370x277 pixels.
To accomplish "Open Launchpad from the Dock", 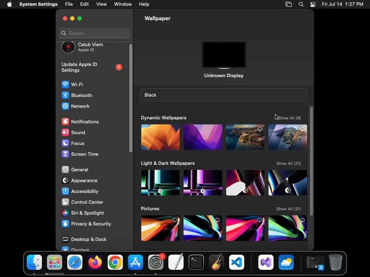I will coord(55,262).
